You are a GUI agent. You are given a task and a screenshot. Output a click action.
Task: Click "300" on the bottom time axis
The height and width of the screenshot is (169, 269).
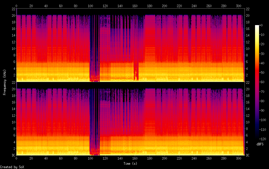click(239, 158)
